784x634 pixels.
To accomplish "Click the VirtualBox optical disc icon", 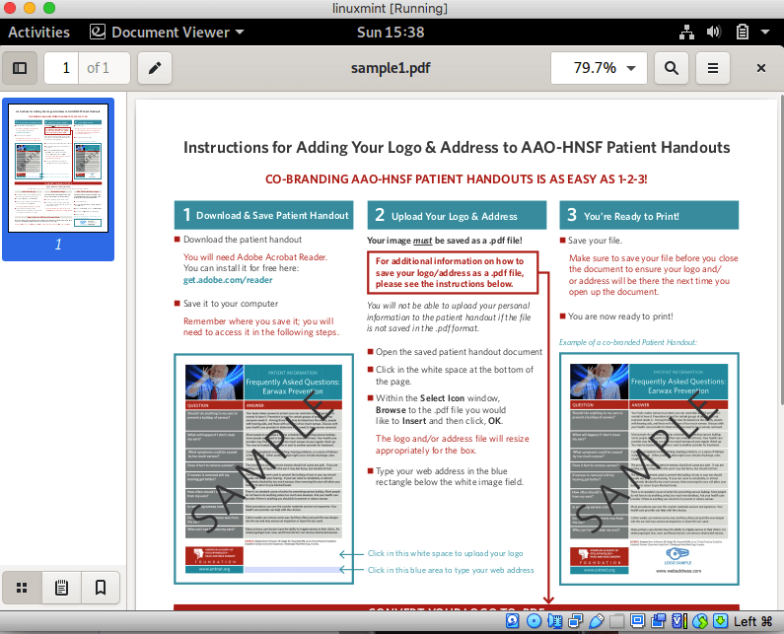I will [x=534, y=621].
